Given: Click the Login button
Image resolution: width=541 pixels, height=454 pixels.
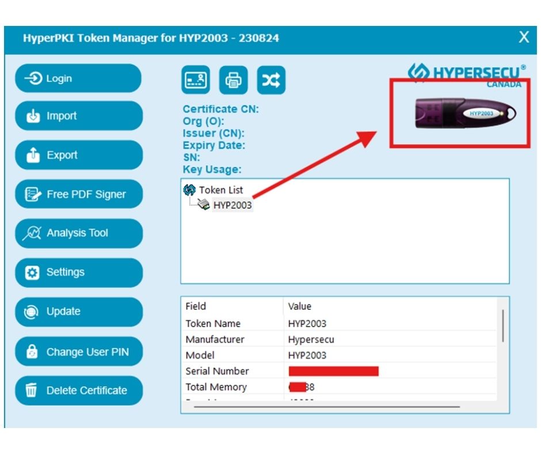Looking at the screenshot, I should [x=78, y=78].
